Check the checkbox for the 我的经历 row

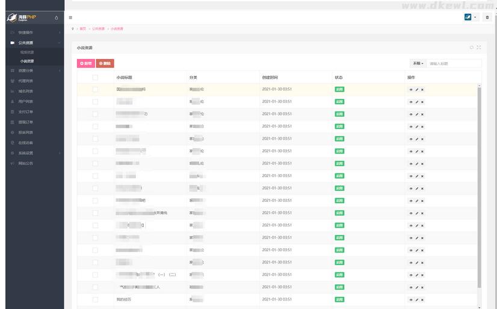[95, 299]
